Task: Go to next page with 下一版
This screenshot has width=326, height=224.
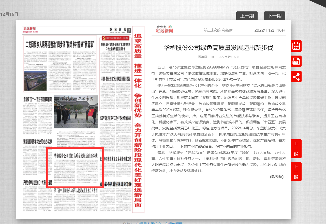Action: [296, 172]
